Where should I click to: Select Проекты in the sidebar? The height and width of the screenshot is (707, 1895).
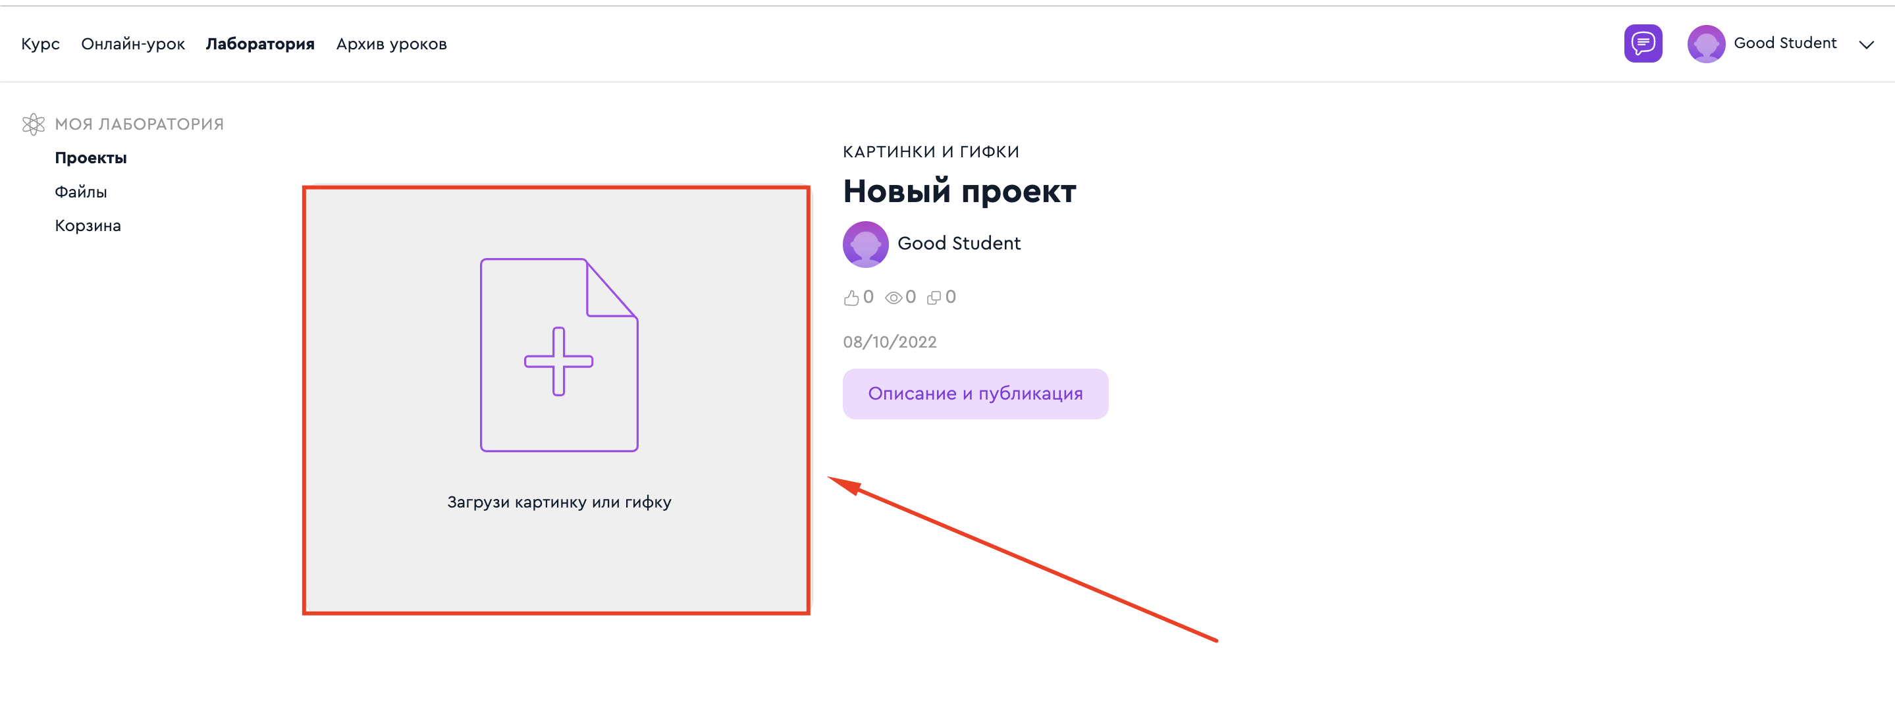point(90,157)
